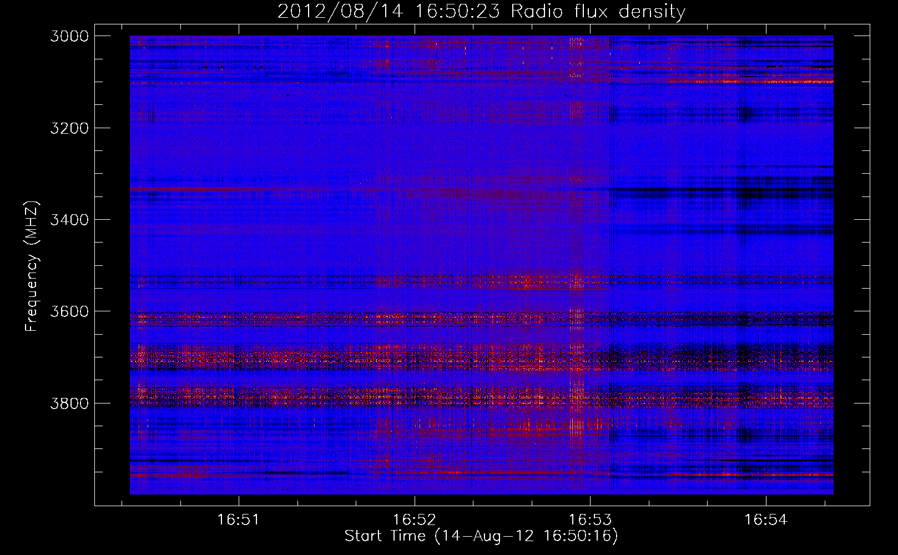This screenshot has height=555, width=898.
Task: Click the 3200 frequency axis label
Action: tap(69, 128)
